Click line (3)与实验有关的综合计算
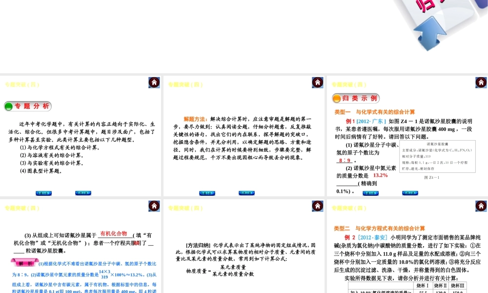488x293 pixels. 52,163
